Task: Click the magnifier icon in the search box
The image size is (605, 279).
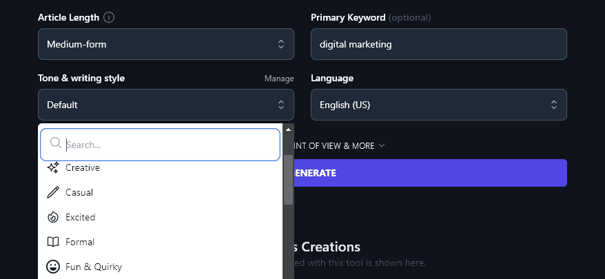Action: click(56, 145)
